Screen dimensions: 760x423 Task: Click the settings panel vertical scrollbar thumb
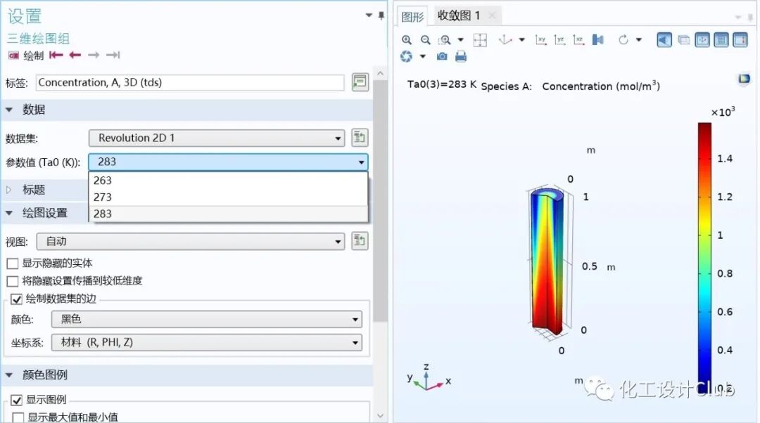381,201
